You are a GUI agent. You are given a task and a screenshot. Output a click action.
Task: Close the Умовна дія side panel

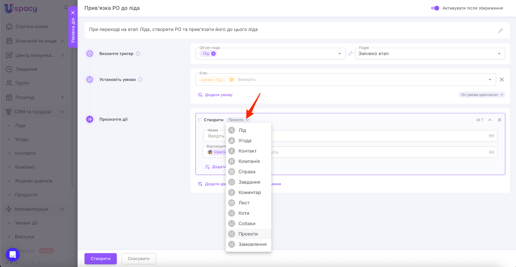point(73,13)
